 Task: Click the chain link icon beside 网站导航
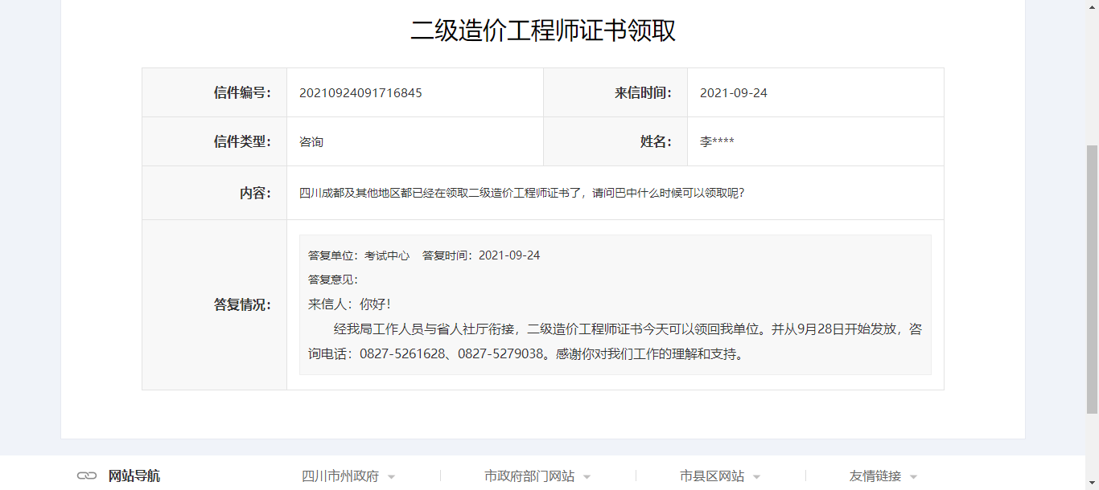pyautogui.click(x=87, y=476)
